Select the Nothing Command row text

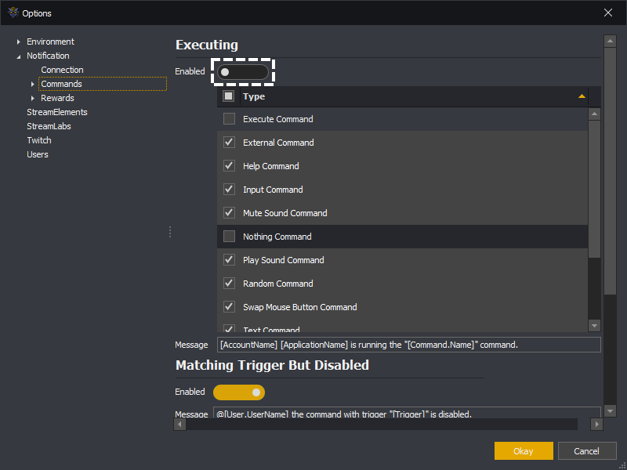click(x=277, y=237)
